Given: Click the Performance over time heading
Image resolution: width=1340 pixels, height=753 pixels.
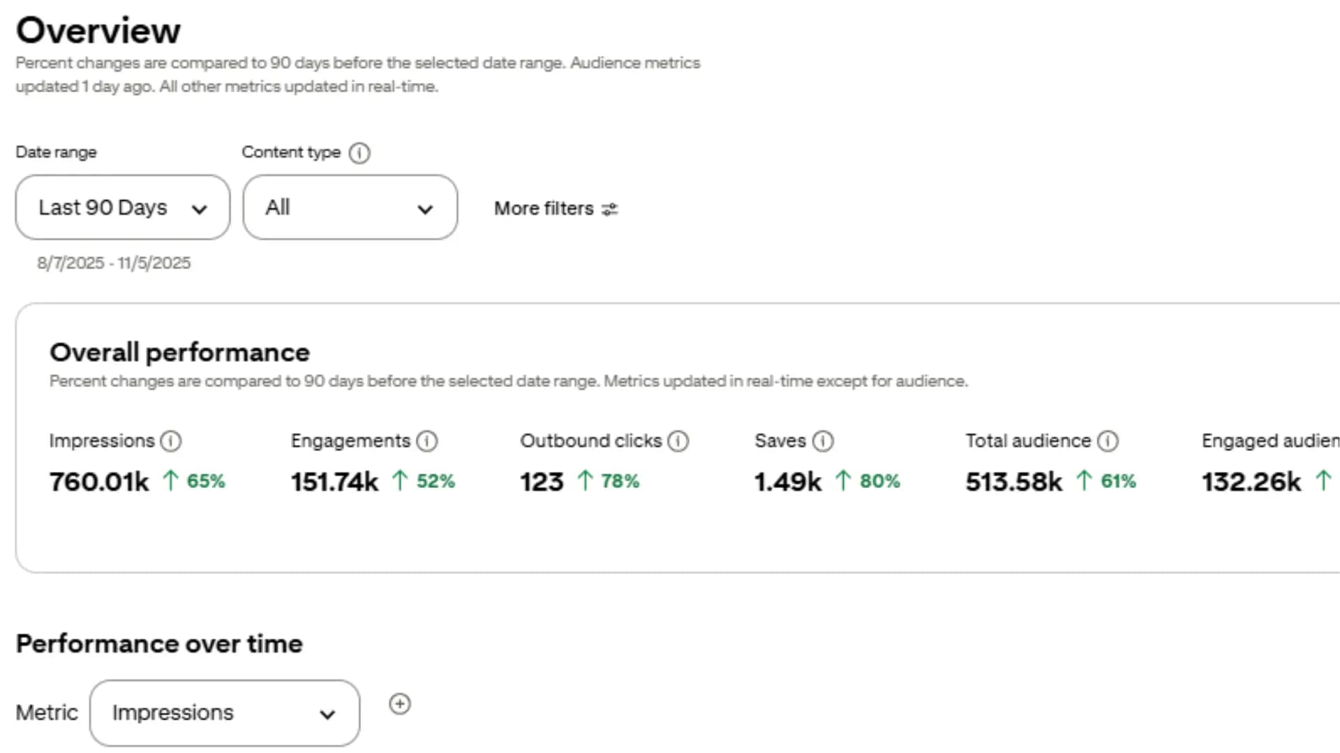Looking at the screenshot, I should 159,644.
